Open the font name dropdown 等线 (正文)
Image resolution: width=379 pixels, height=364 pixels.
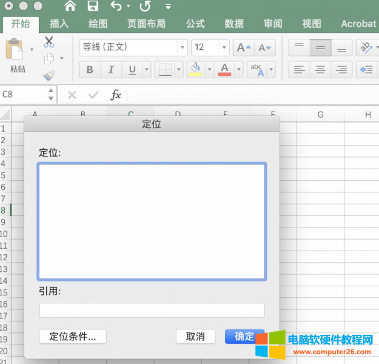[x=182, y=47]
